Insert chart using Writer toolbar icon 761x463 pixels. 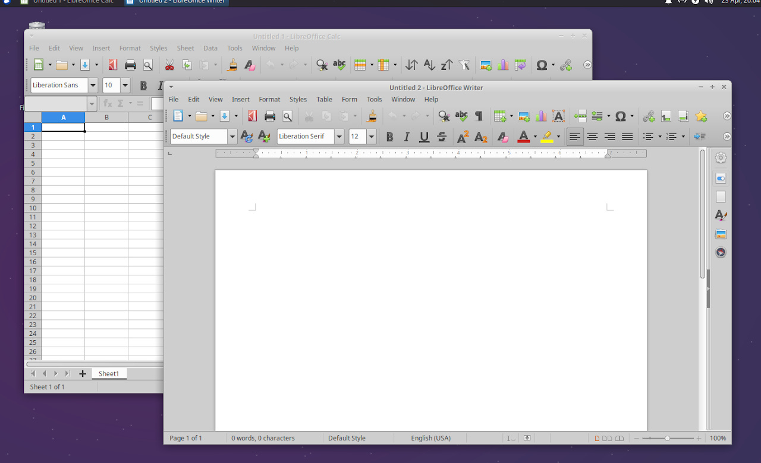pyautogui.click(x=541, y=116)
